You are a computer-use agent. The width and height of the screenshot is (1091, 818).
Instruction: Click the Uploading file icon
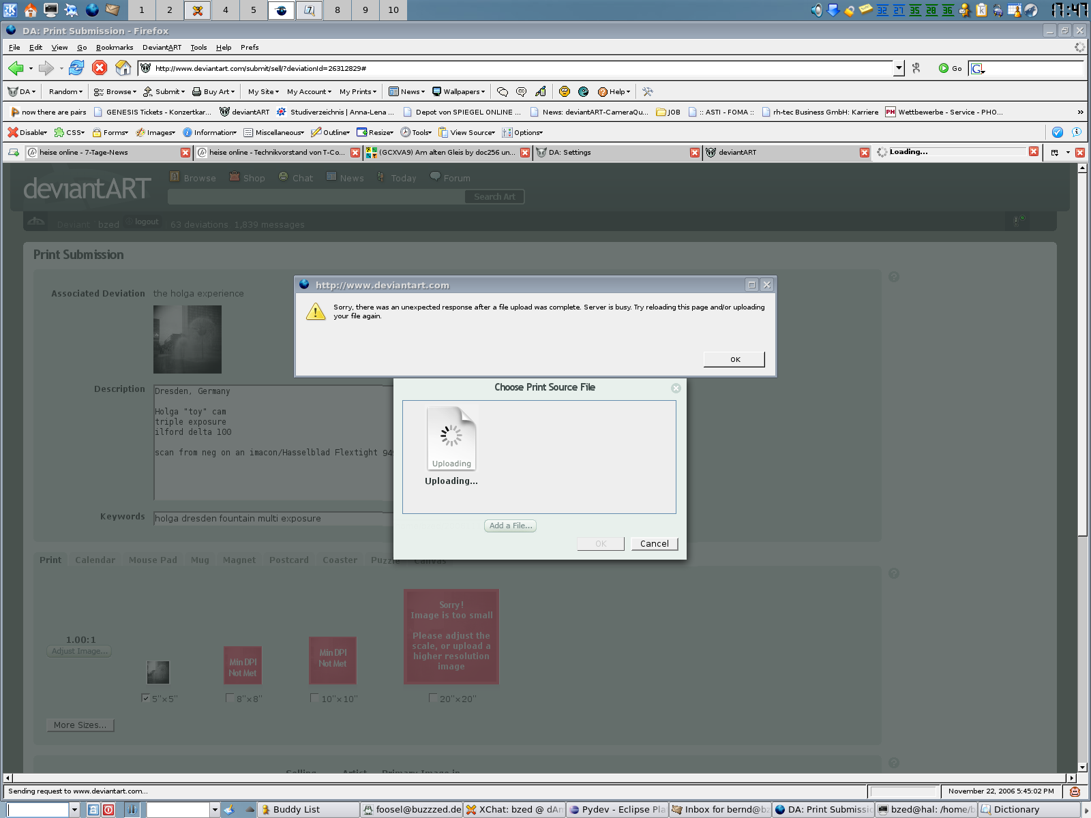pyautogui.click(x=451, y=438)
